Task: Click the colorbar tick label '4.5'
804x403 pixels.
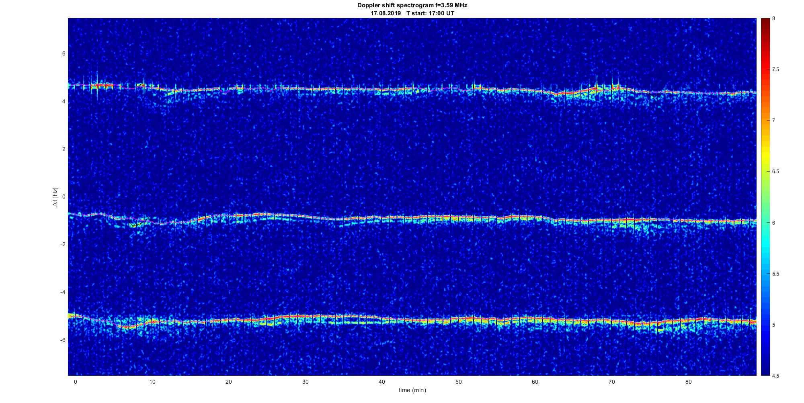Action: pos(775,376)
